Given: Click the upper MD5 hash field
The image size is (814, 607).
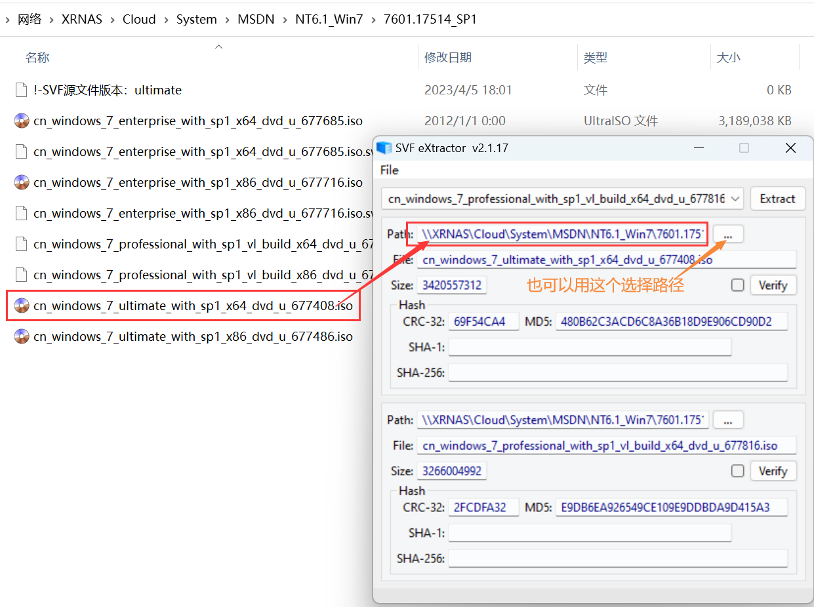Looking at the screenshot, I should click(x=671, y=321).
